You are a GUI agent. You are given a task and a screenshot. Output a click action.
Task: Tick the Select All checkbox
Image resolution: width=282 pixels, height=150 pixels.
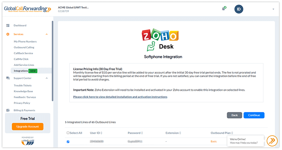point(68,133)
